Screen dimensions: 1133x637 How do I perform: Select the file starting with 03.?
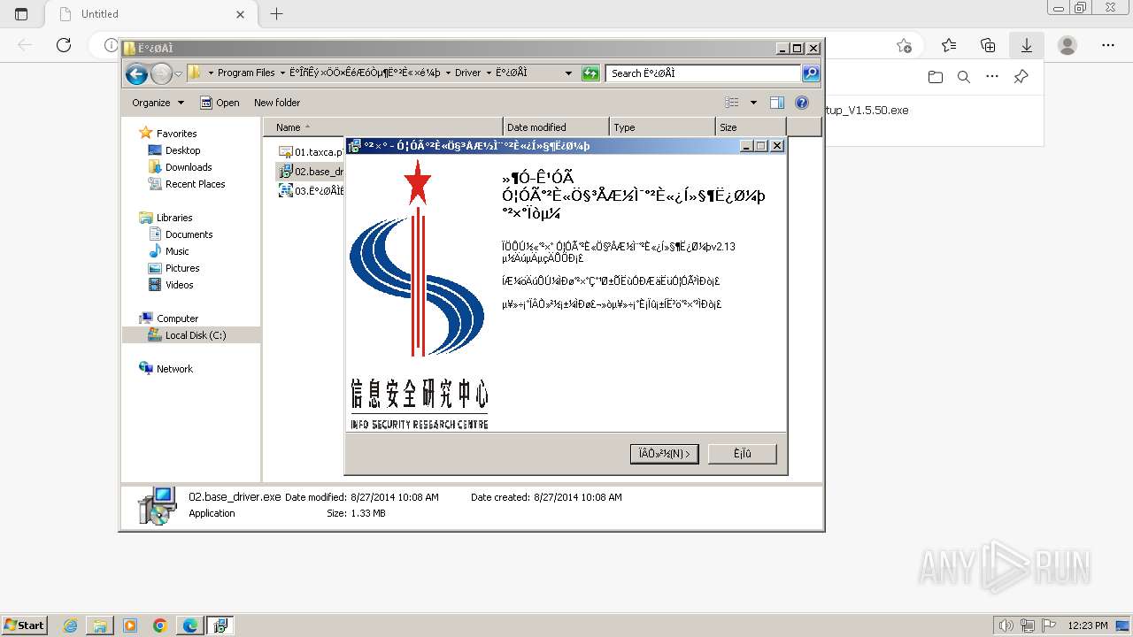click(x=310, y=191)
